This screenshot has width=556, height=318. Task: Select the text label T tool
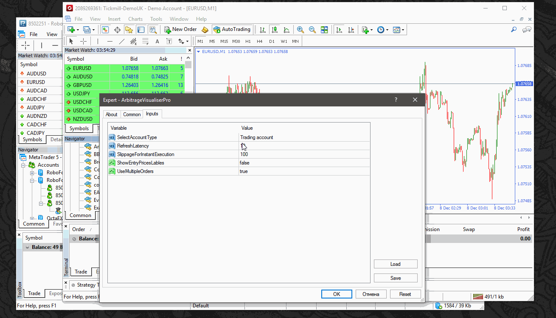pyautogui.click(x=169, y=41)
